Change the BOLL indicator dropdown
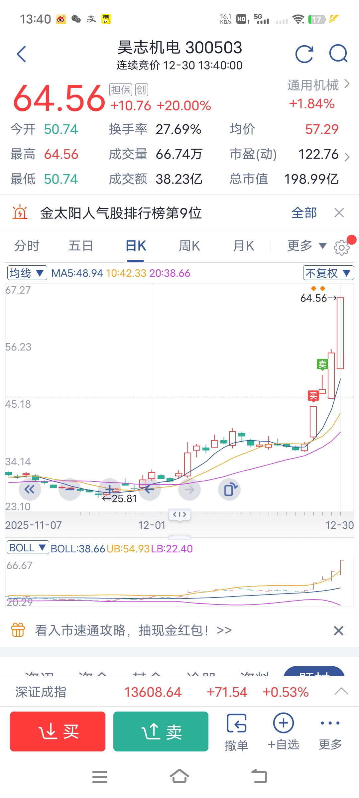This screenshot has height=798, width=359. 28,548
